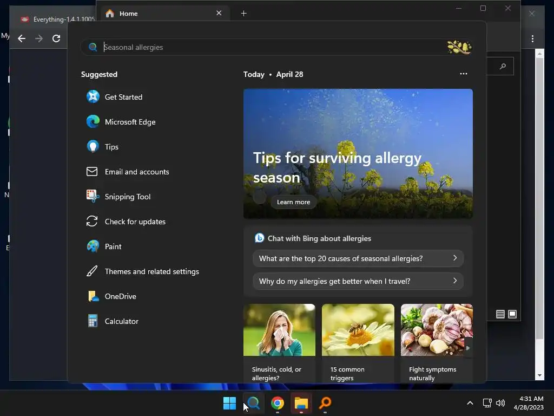
Task: Click the network tray icon
Action: click(487, 403)
